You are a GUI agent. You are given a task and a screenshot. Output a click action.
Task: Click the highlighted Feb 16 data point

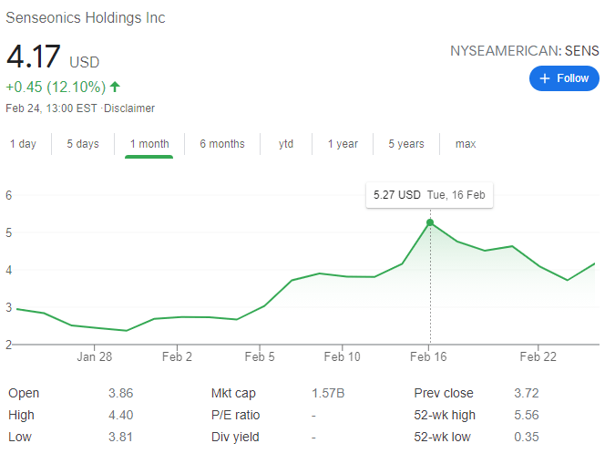[430, 222]
